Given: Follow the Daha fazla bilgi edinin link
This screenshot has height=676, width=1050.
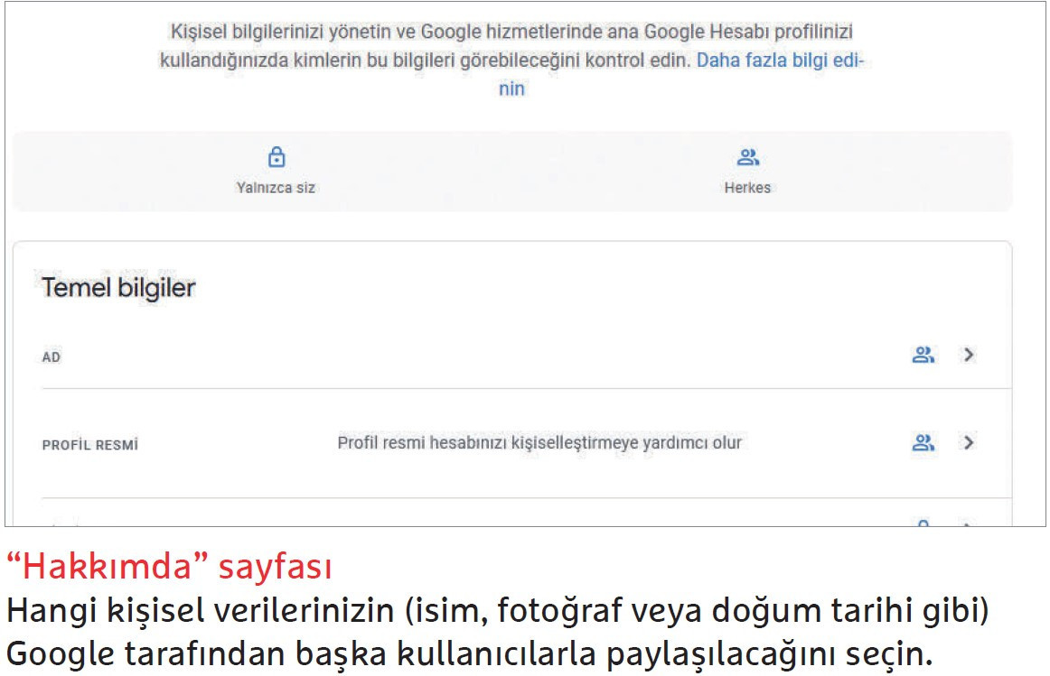Looking at the screenshot, I should point(781,60).
